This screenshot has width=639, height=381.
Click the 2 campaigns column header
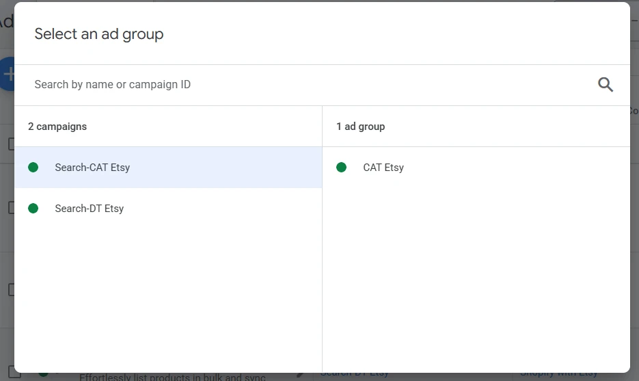pos(57,127)
